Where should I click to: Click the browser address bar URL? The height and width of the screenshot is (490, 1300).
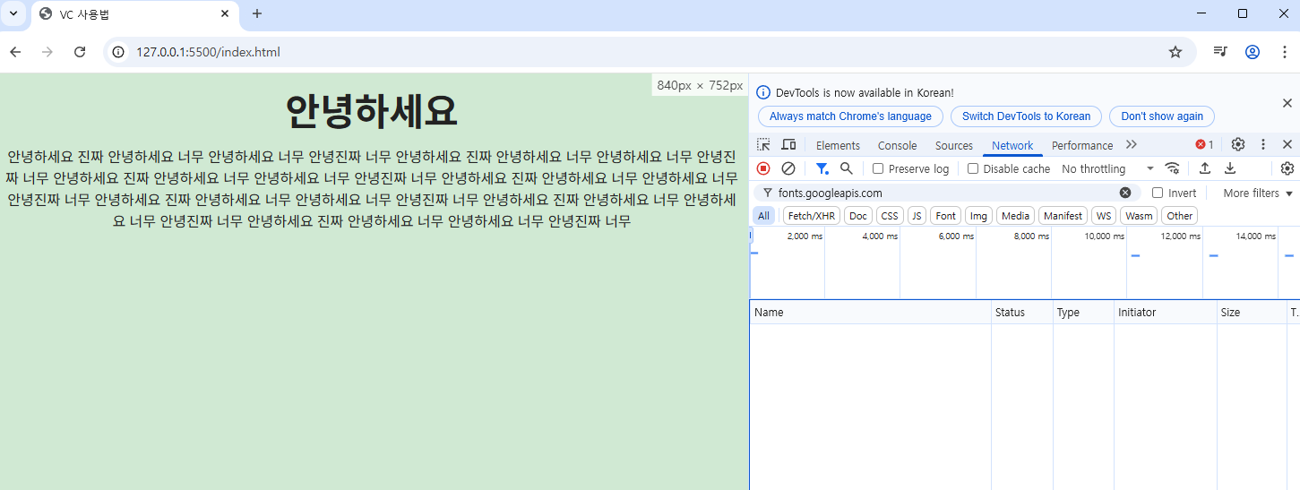[x=208, y=52]
